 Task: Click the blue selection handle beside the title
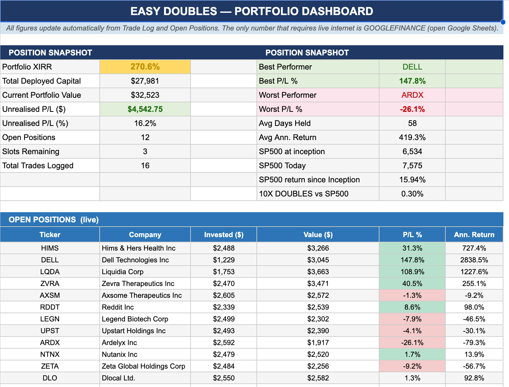point(503,22)
